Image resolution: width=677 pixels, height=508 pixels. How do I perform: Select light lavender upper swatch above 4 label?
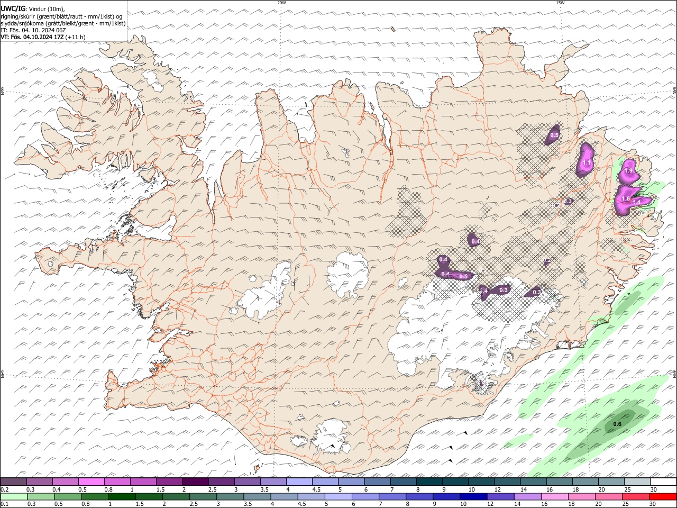299,482
